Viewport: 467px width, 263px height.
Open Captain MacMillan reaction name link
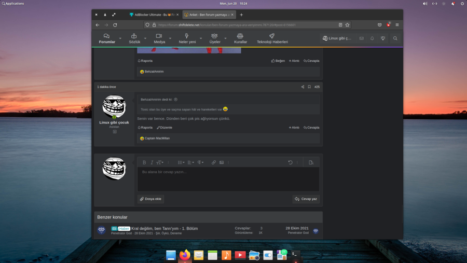157,138
